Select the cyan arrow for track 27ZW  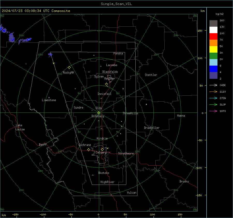click(x=213, y=98)
